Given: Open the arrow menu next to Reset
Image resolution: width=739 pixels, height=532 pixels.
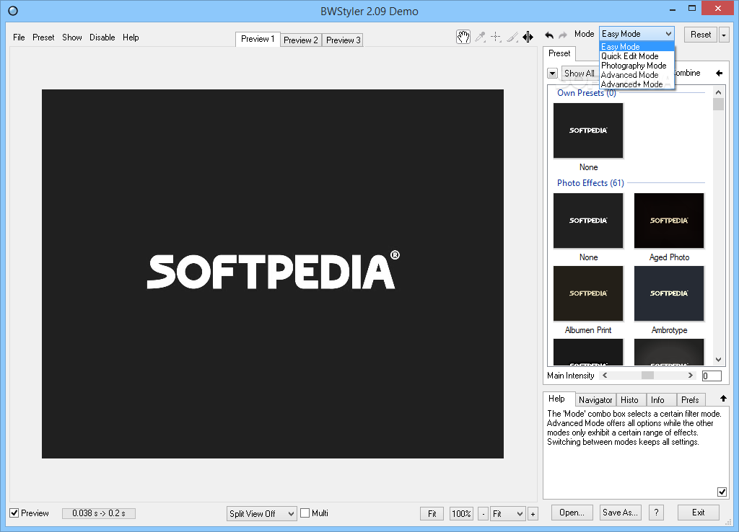Looking at the screenshot, I should [723, 35].
